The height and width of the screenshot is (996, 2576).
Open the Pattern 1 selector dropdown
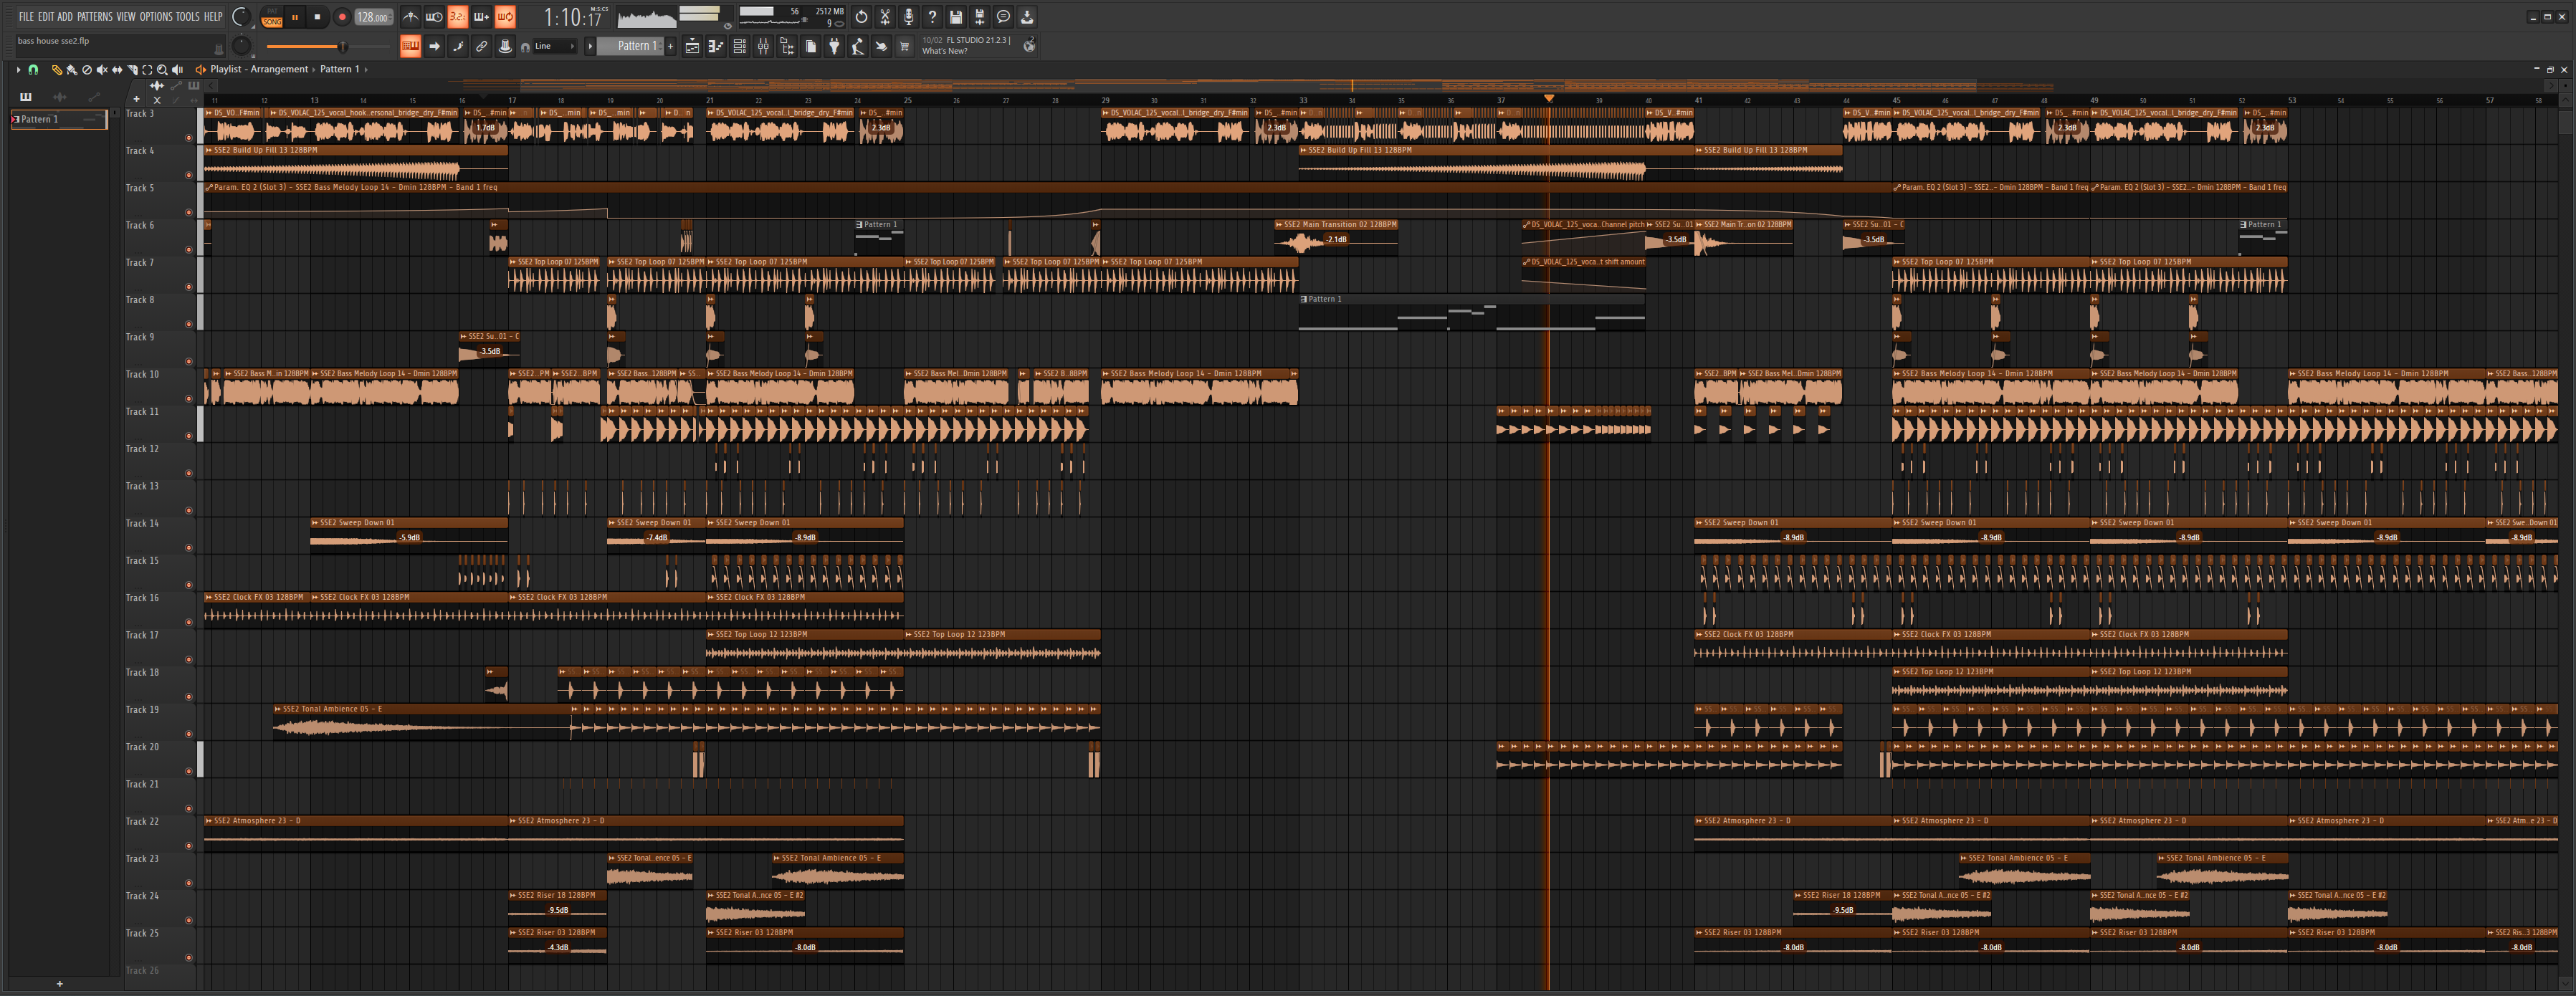tap(630, 46)
